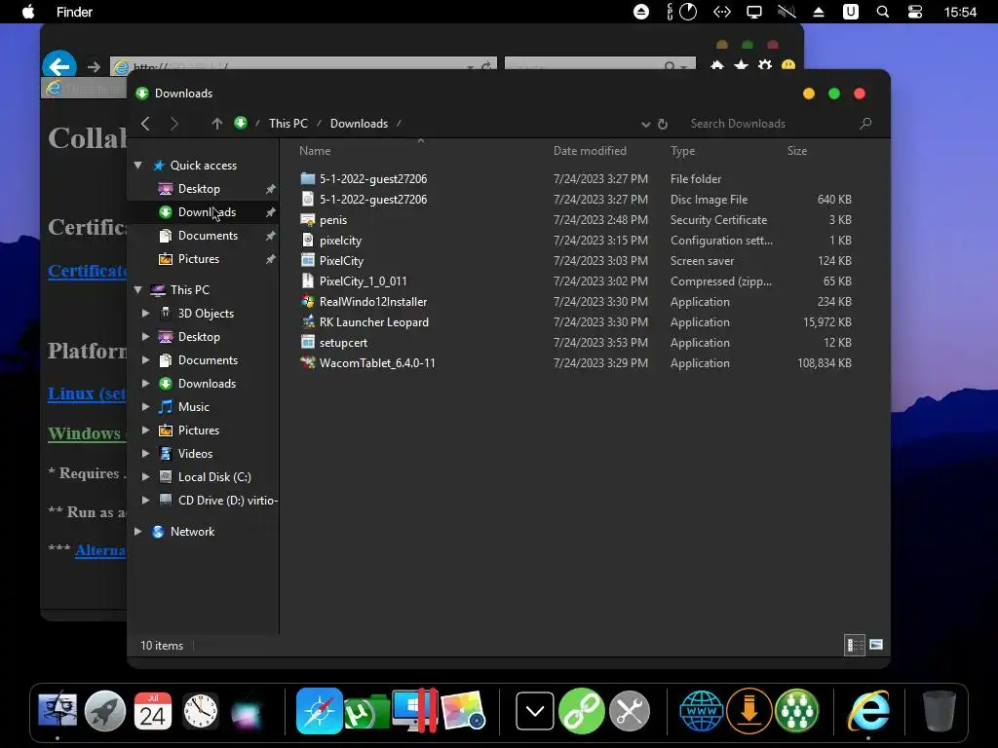This screenshot has height=748, width=998.
Task: Expand 3D Objects in navigation tree
Action: click(x=146, y=313)
